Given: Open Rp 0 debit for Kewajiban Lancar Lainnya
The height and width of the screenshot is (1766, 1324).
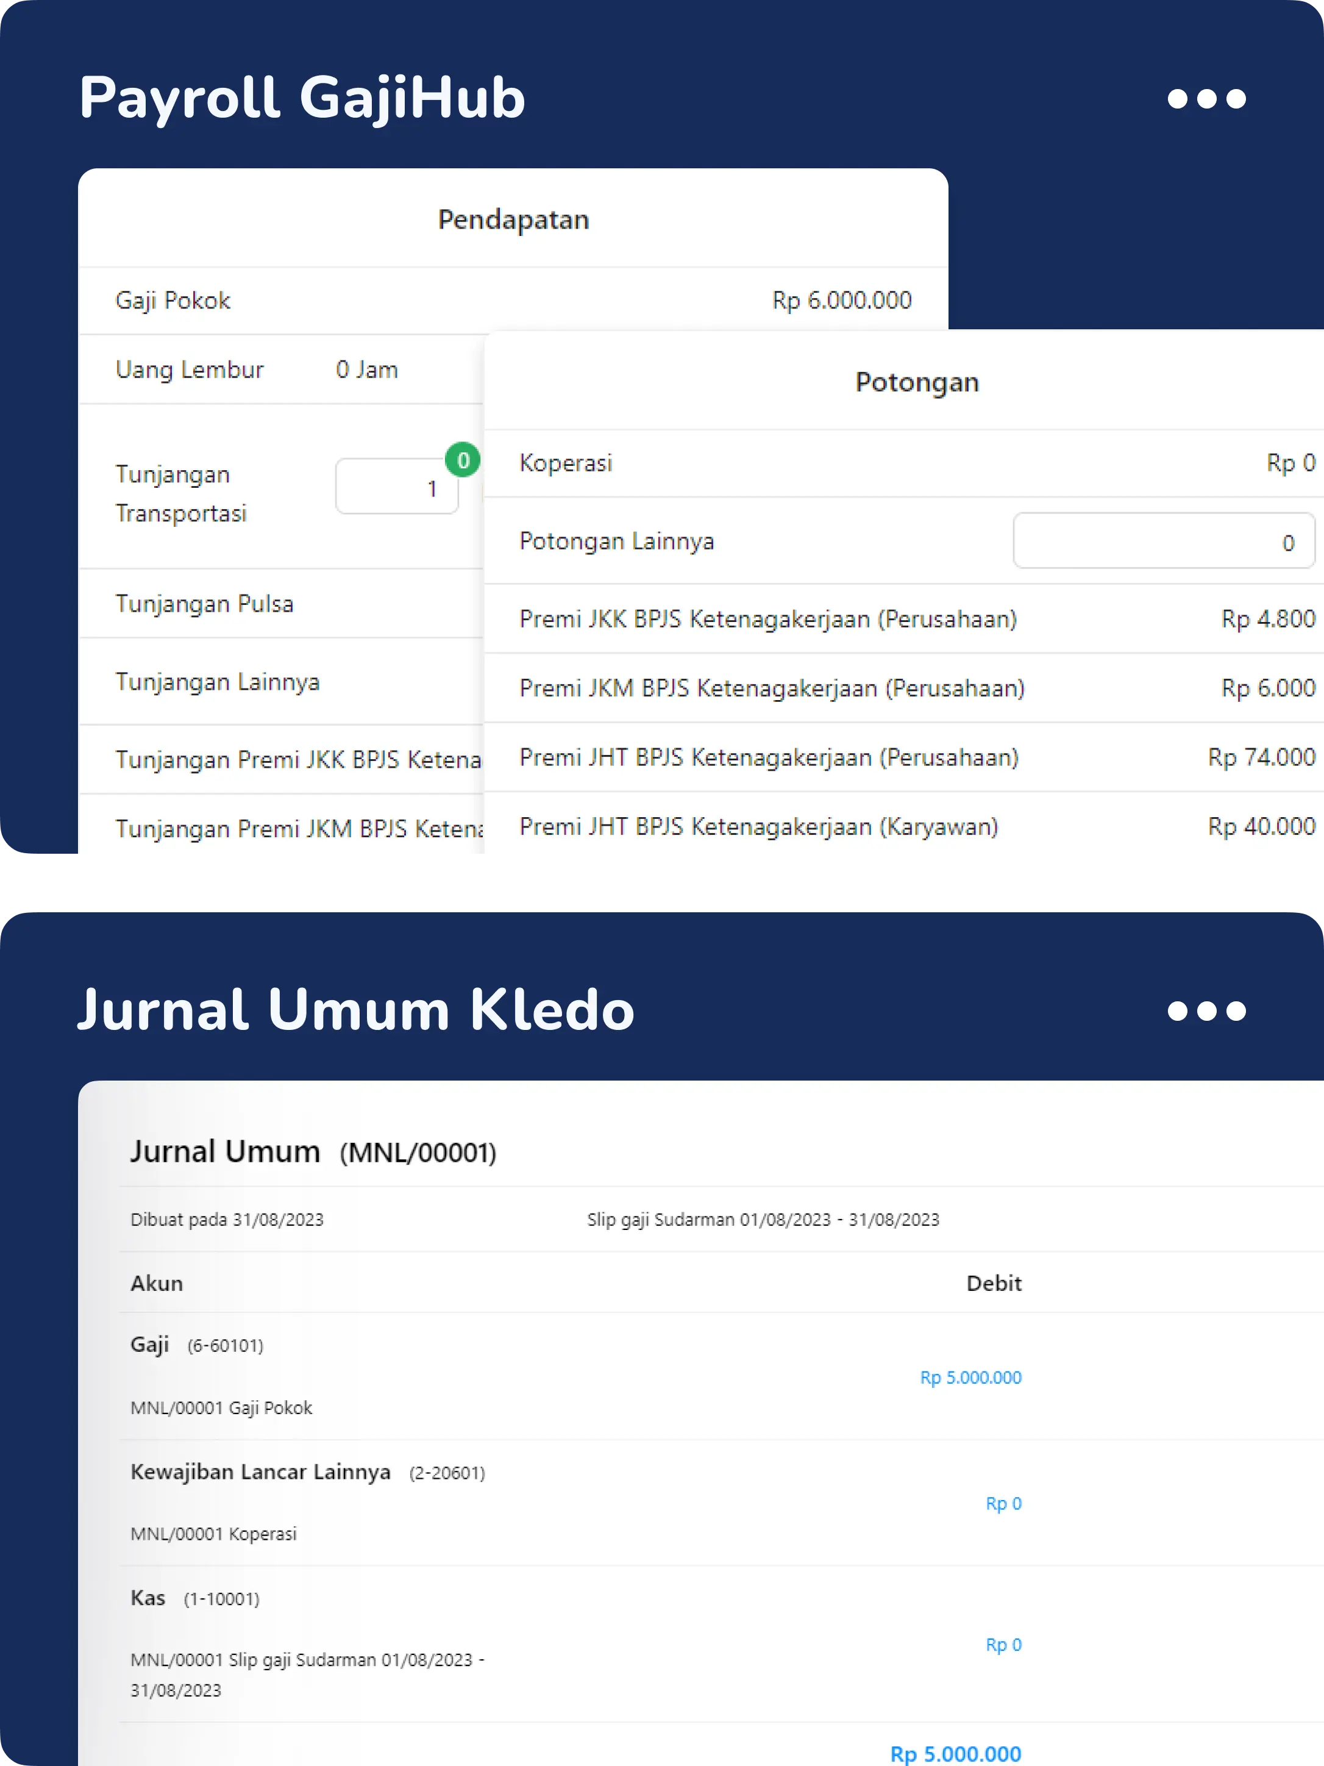Looking at the screenshot, I should pos(1003,1503).
